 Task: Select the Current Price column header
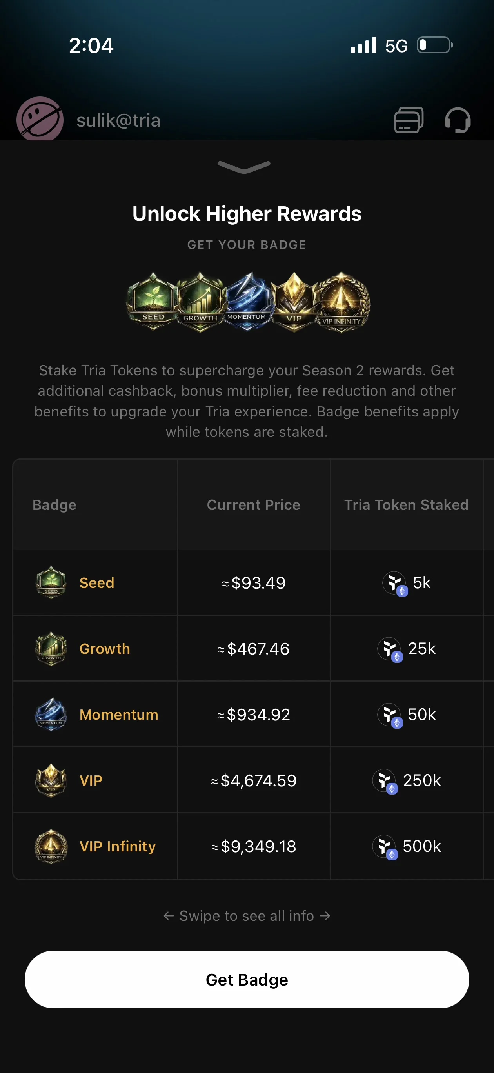pos(253,505)
